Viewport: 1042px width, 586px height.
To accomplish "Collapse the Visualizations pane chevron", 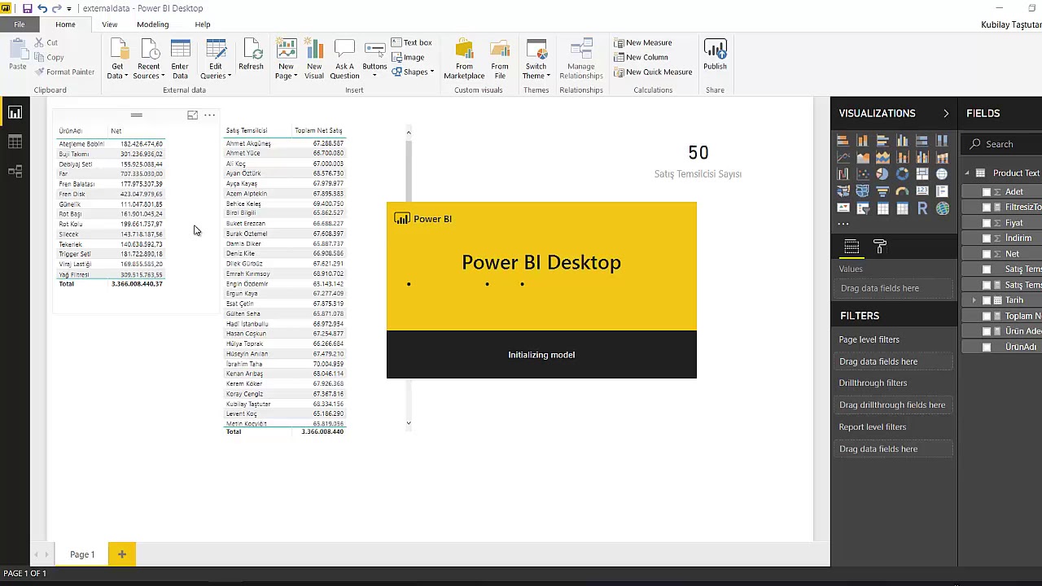I will coord(946,113).
